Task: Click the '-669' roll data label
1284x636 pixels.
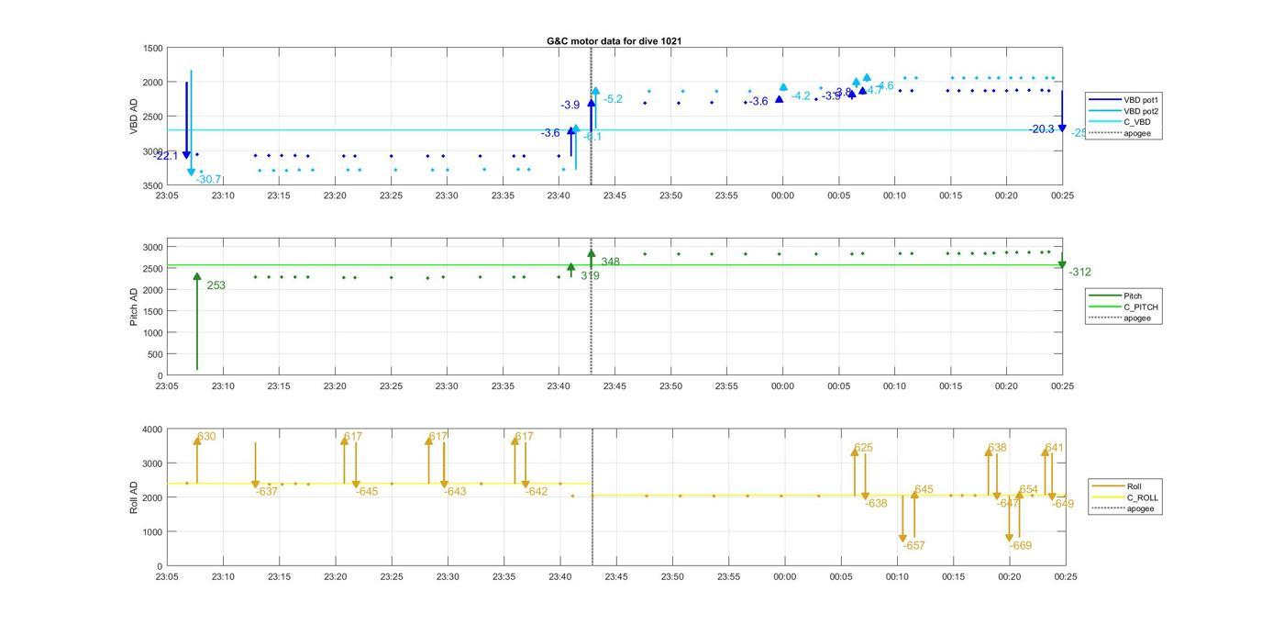Action: click(x=1021, y=546)
